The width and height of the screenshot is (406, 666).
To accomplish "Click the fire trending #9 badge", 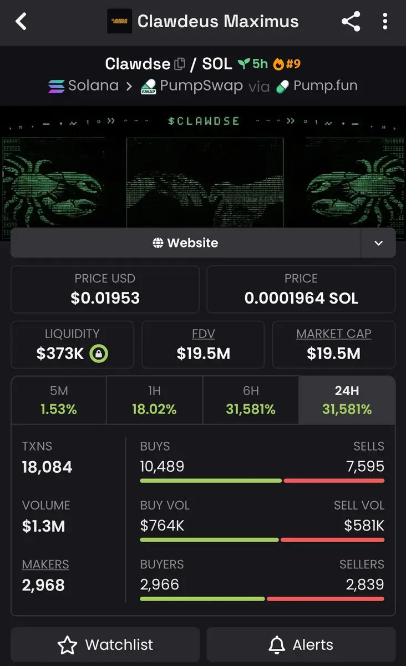I will tap(287, 64).
